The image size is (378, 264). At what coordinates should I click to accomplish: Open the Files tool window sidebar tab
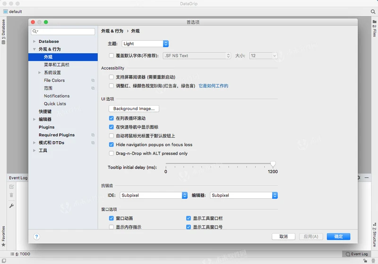(374, 28)
